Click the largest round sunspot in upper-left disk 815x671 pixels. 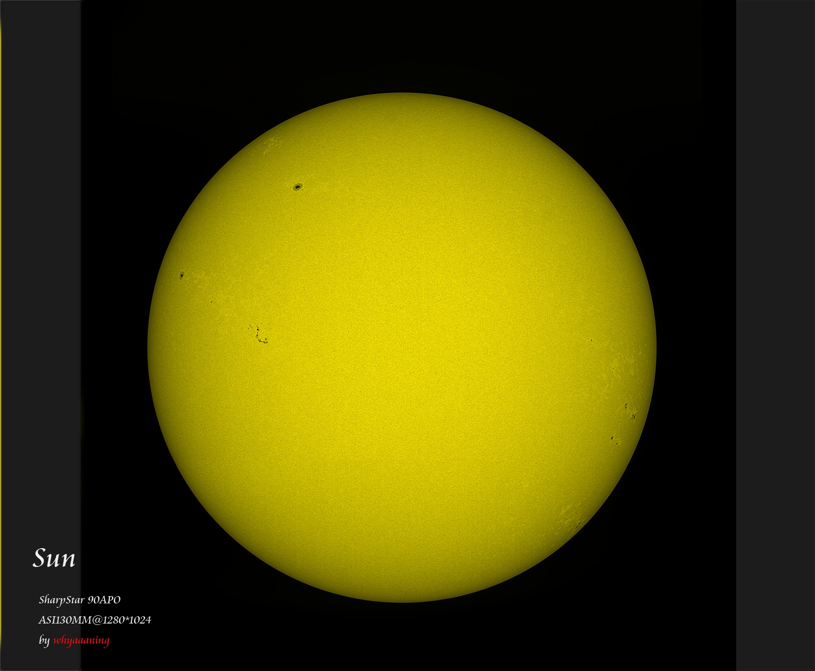(x=298, y=187)
